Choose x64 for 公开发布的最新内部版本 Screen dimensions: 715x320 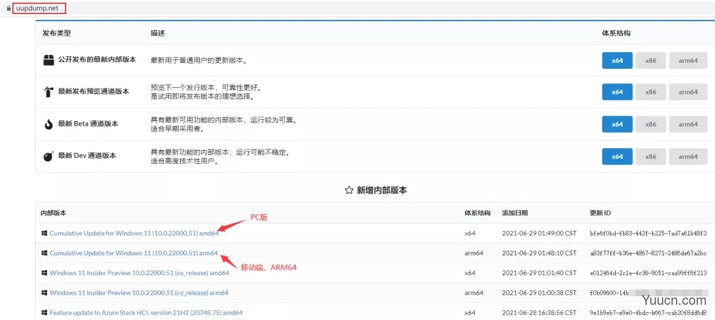617,61
